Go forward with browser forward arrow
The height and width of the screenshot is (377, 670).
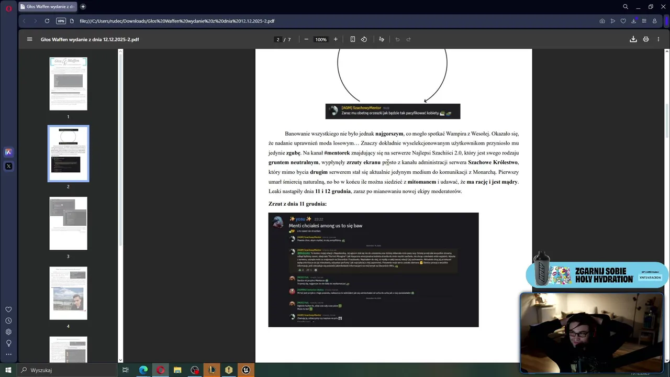click(35, 21)
